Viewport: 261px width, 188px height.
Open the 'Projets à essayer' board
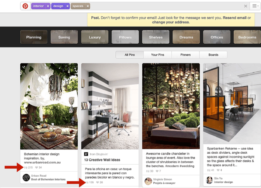pos(164,183)
